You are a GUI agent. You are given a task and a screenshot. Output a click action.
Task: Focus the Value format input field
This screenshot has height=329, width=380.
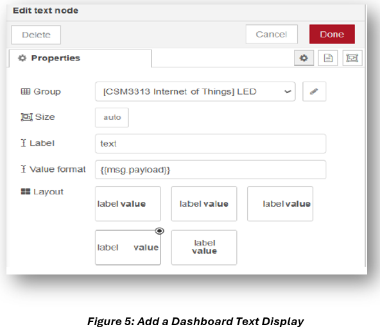point(211,169)
